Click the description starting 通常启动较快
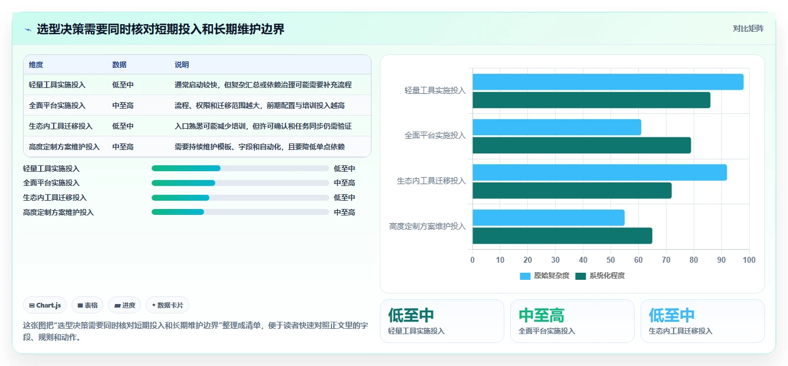788x366 pixels. 263,85
